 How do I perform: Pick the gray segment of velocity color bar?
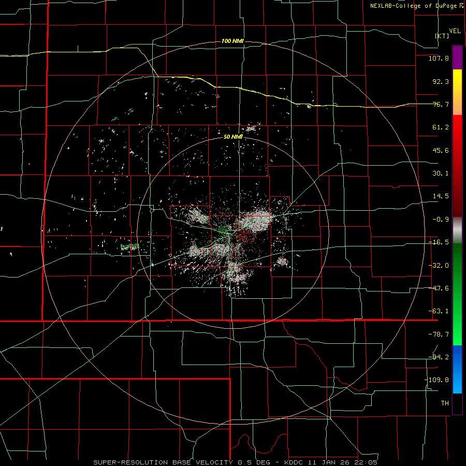click(x=457, y=230)
